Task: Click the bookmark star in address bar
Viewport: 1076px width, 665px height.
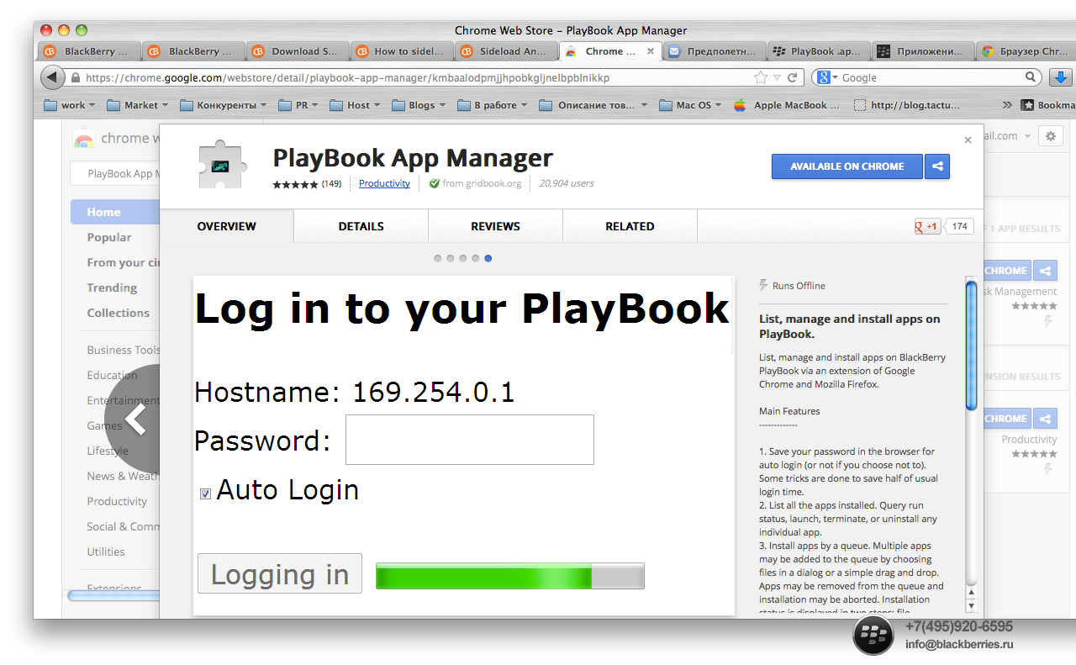Action: (x=761, y=77)
